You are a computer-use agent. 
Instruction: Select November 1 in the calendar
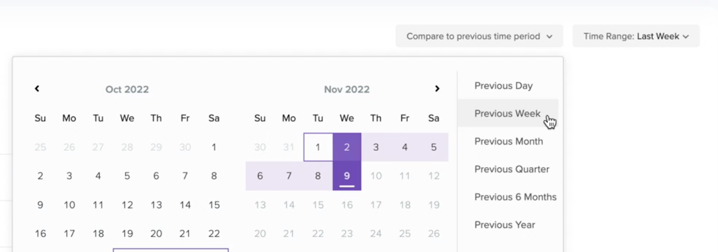pos(318,147)
